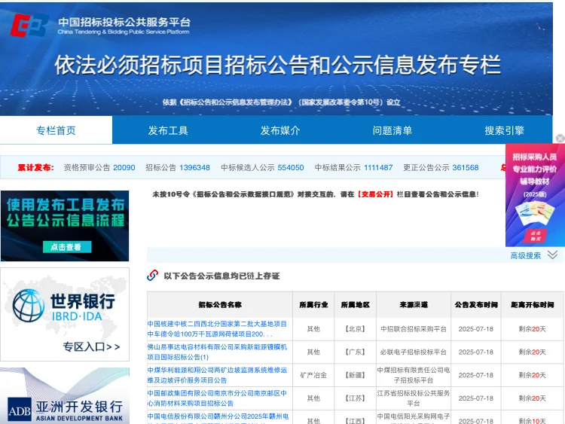This screenshot has width=565, height=424.
Task: Open the 中国邮政集团南京市分公司 tender notice
Action: coord(217,398)
